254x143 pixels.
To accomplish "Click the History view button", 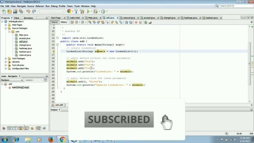I will [64, 22].
